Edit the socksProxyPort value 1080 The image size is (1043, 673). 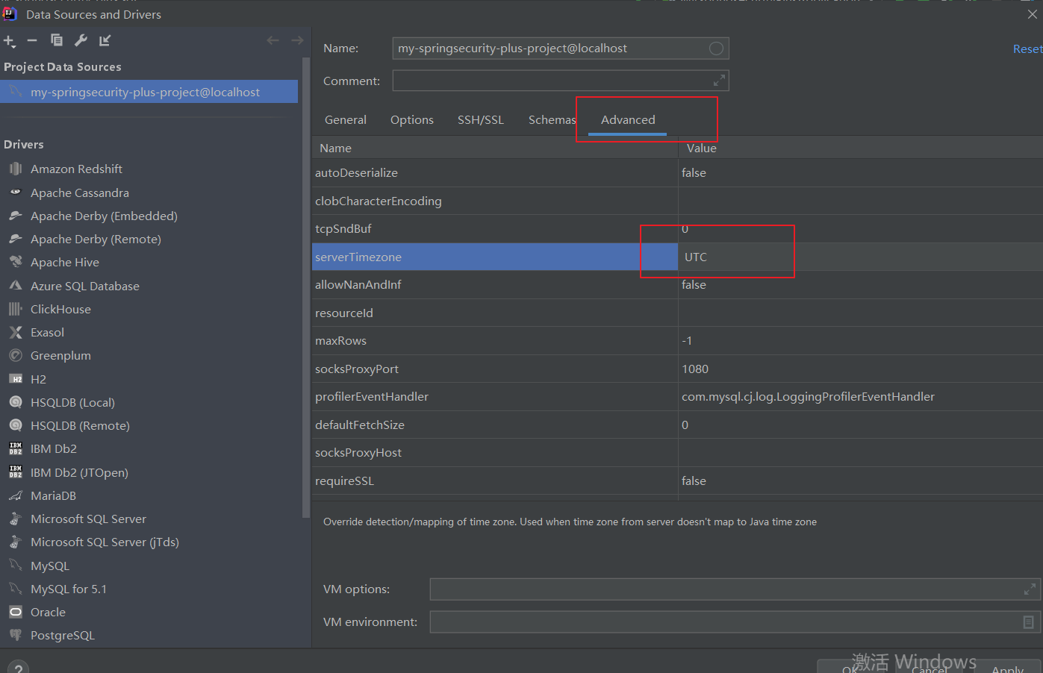coord(860,369)
